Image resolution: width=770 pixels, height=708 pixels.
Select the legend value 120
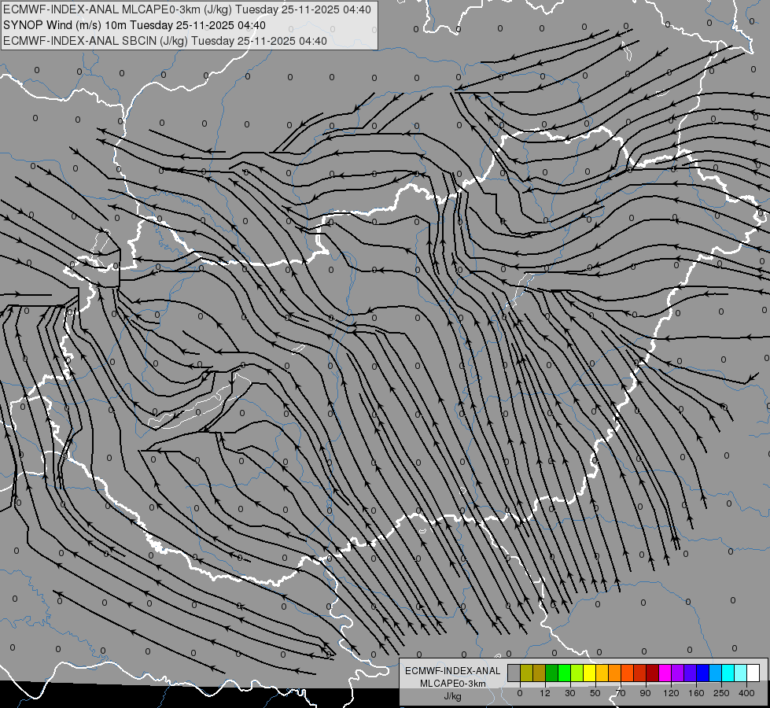(671, 693)
